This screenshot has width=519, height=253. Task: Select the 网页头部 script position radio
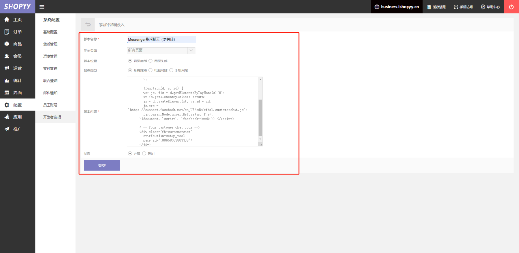pos(150,61)
